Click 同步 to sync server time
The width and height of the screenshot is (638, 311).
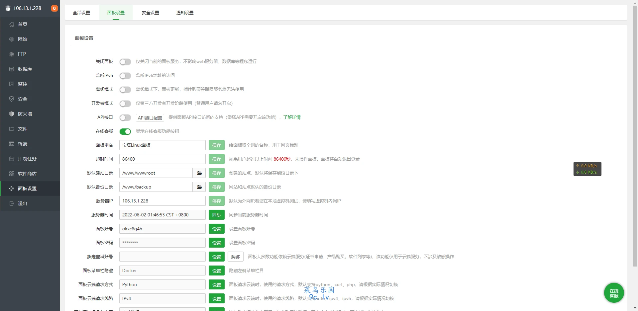[217, 215]
